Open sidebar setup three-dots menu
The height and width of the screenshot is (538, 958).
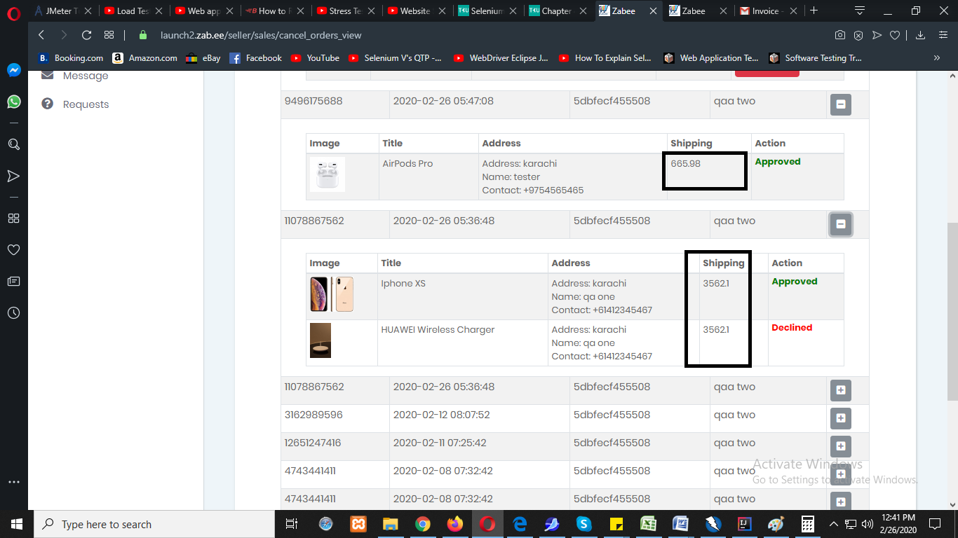pos(13,482)
